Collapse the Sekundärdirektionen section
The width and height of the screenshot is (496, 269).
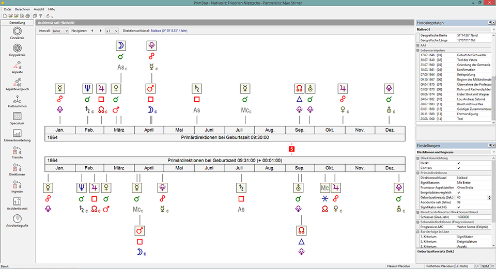[418, 222]
